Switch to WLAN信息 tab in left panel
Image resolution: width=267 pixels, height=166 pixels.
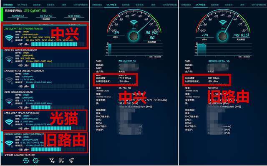tap(23, 5)
